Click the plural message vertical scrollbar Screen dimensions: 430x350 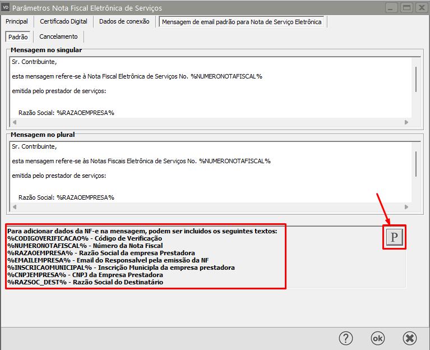click(415, 164)
